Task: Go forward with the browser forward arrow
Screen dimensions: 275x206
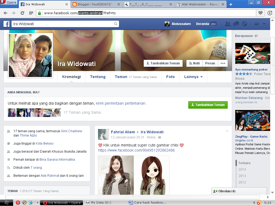Action: point(13,13)
